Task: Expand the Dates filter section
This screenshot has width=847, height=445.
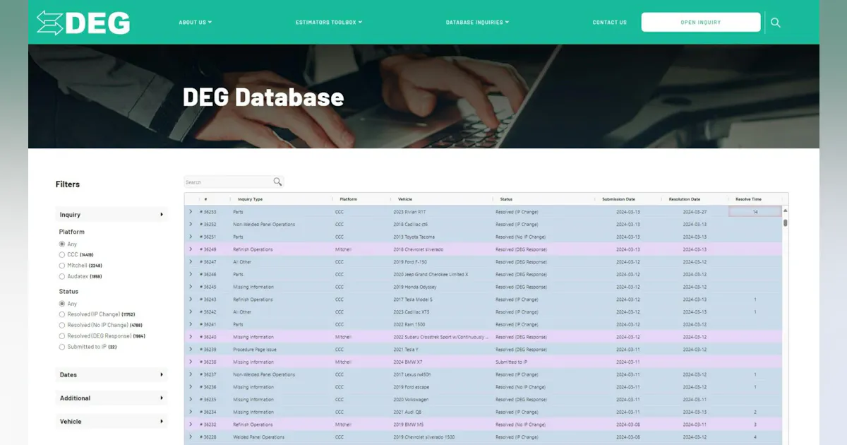Action: tap(111, 375)
